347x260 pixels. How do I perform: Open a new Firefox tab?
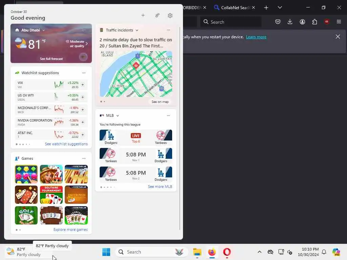coord(266,8)
